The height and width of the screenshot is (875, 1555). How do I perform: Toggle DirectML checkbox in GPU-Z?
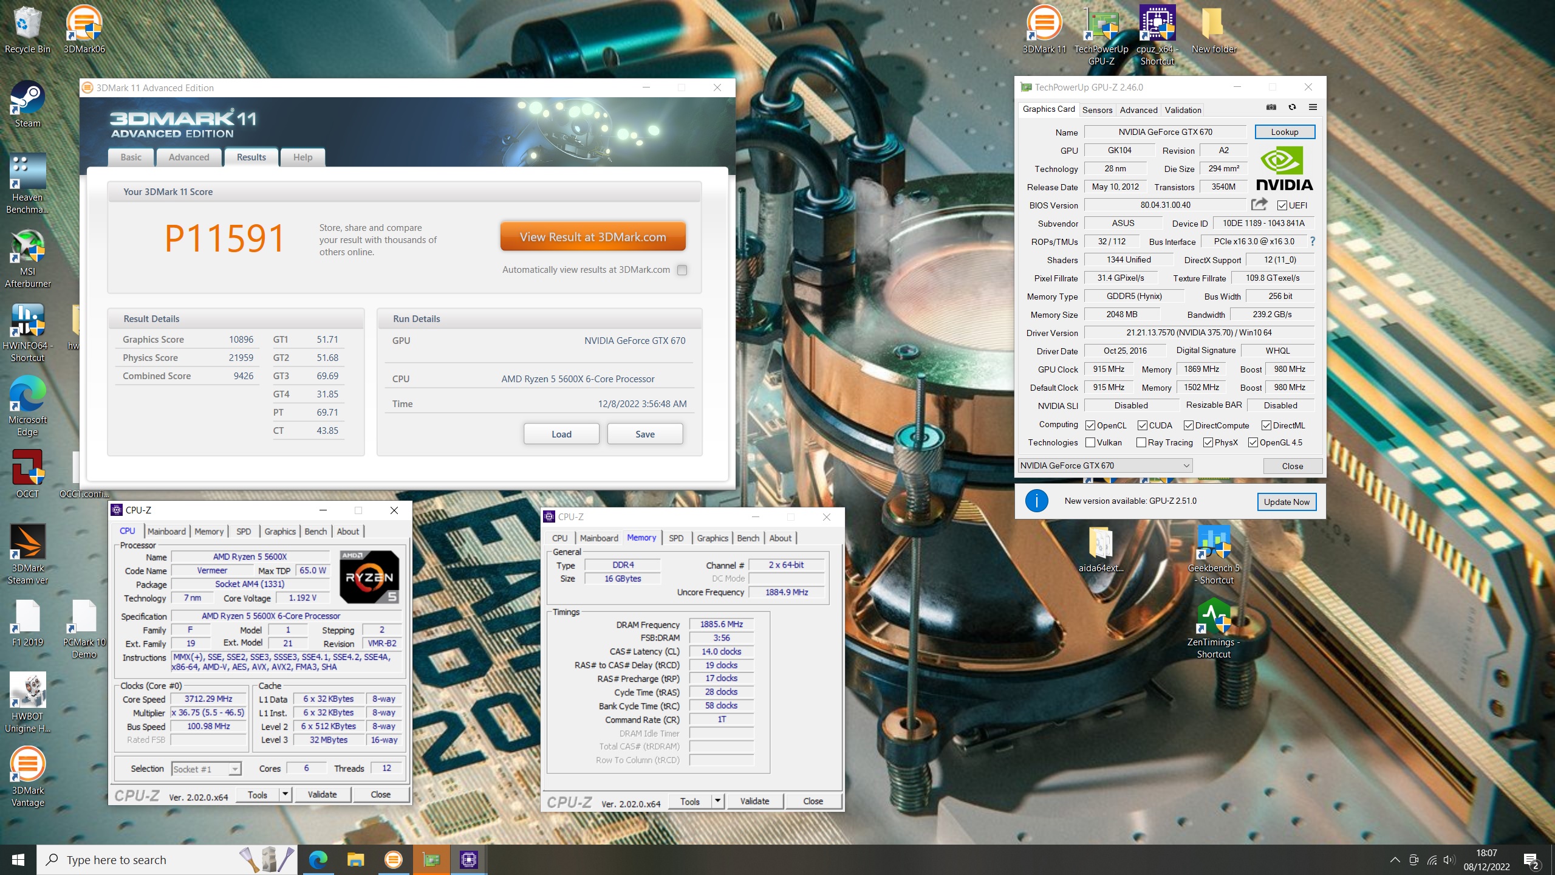(1266, 425)
